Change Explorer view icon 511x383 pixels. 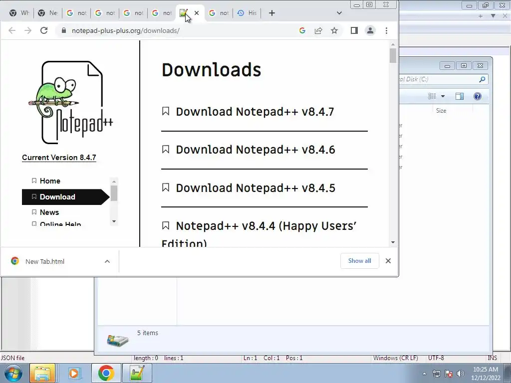tap(432, 96)
